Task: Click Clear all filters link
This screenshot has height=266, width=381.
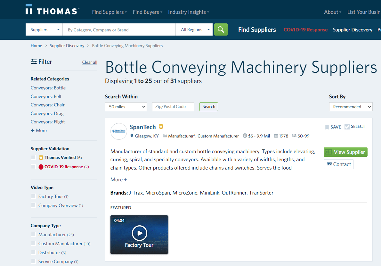Action: (x=90, y=62)
